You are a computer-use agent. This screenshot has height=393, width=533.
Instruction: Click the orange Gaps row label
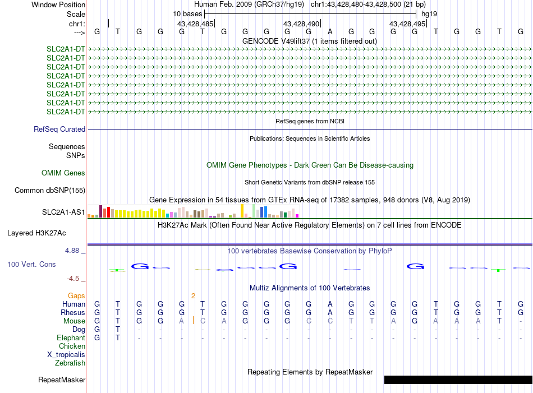click(76, 296)
